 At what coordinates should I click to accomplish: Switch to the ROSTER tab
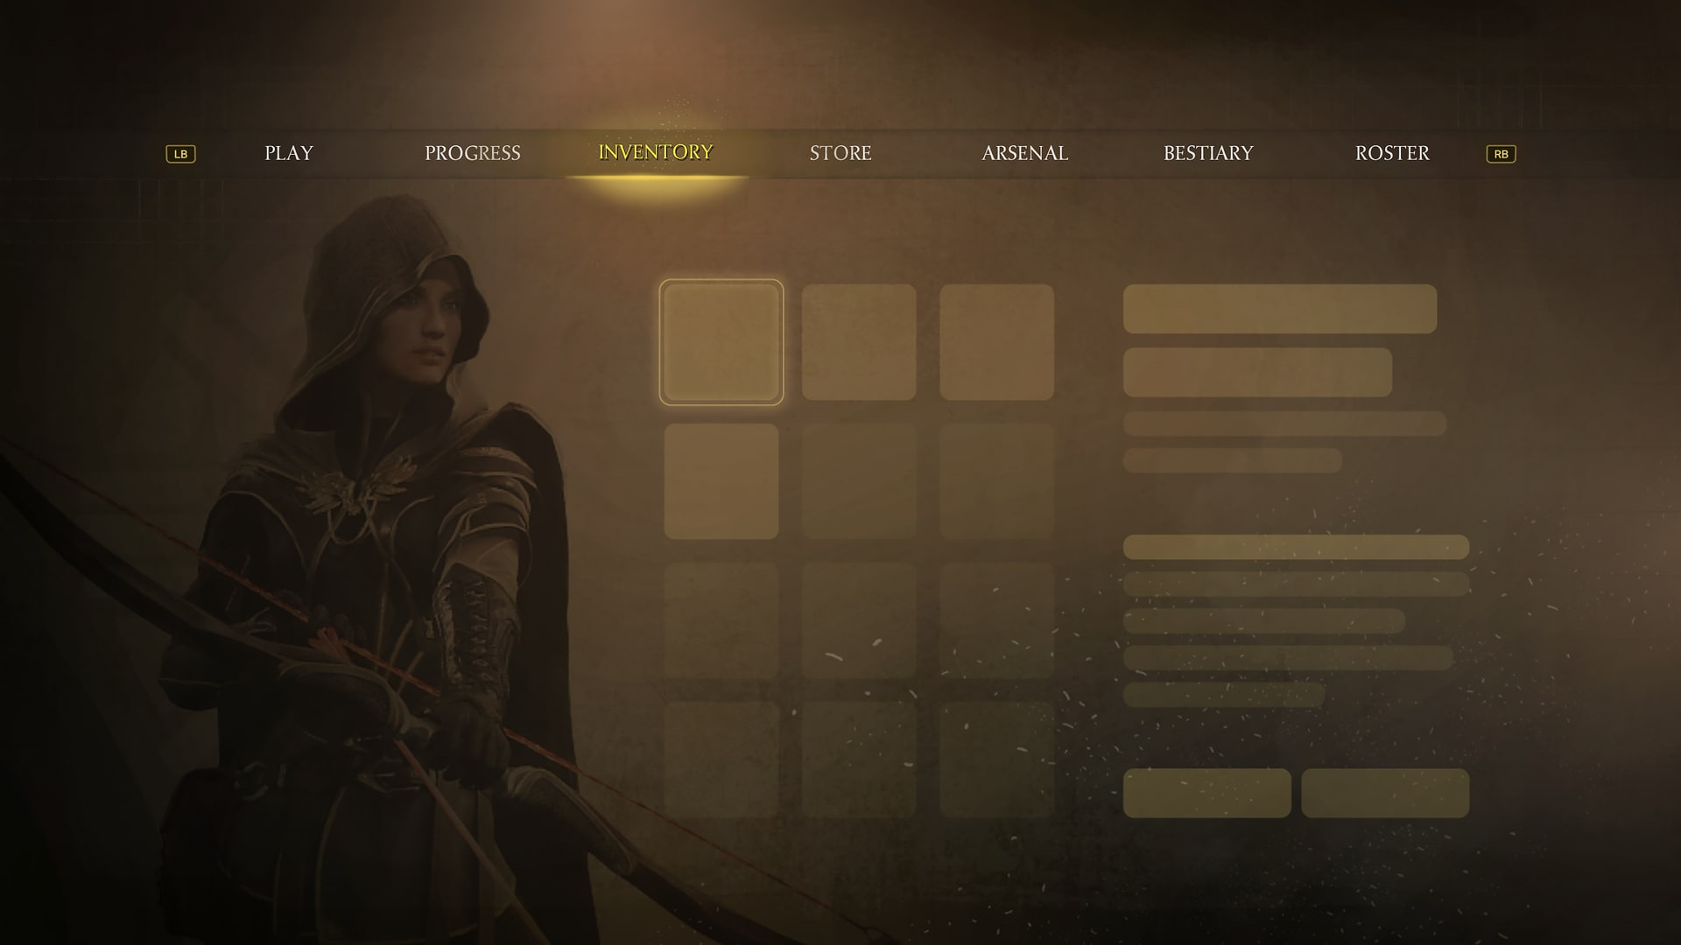point(1391,153)
